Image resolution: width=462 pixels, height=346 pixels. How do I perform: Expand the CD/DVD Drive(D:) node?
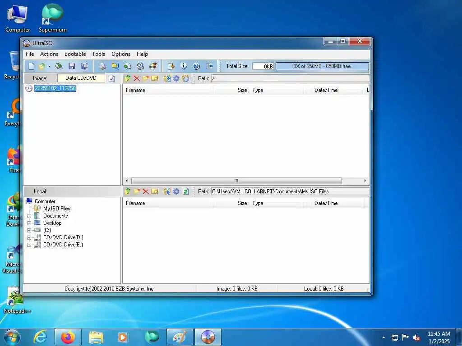[29, 237]
